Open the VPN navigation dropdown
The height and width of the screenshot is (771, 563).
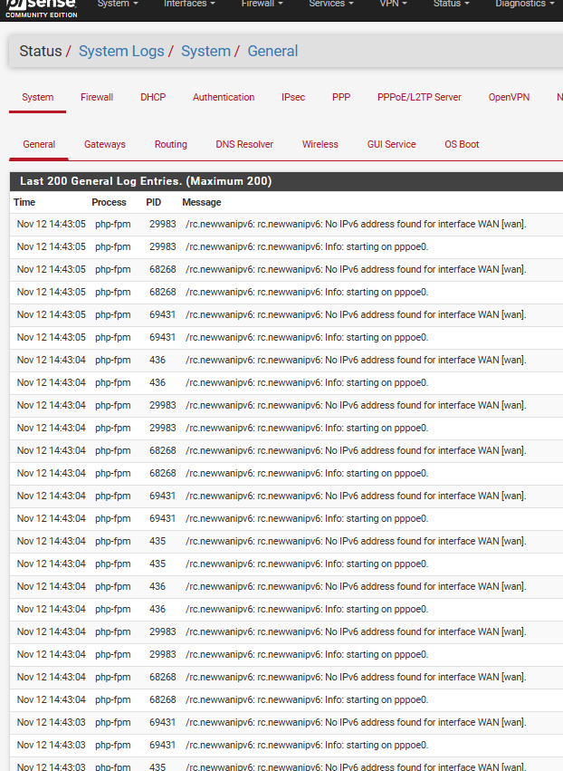[393, 5]
